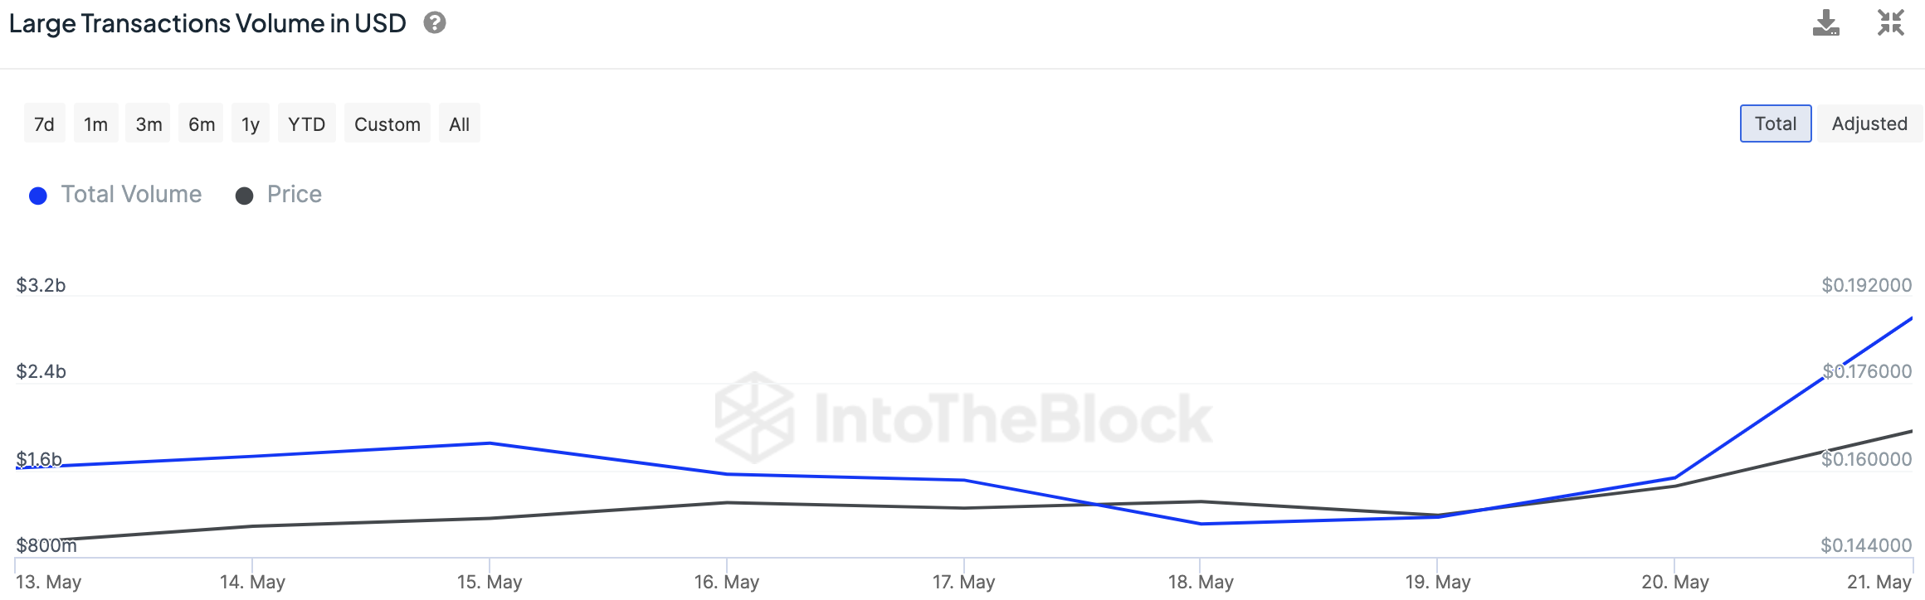Toggle the blue Total Volume legend dot
Screen dimensions: 1925x600
[x=38, y=196]
